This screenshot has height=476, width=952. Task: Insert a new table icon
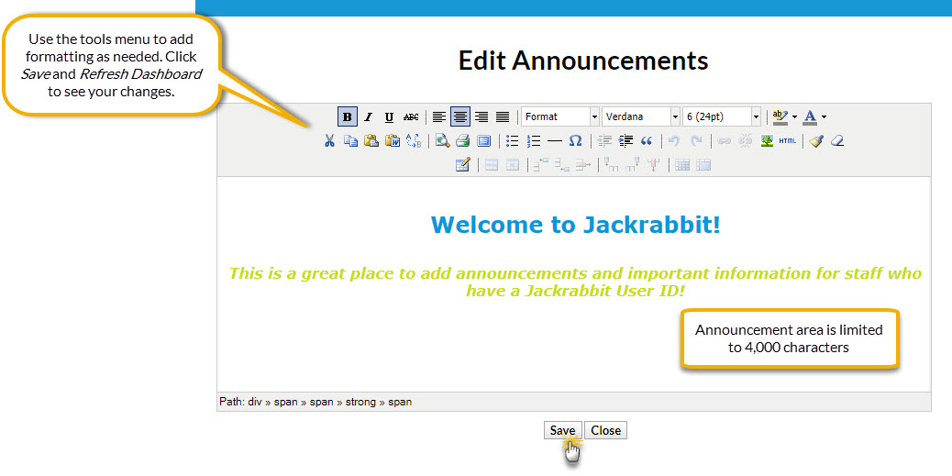click(x=462, y=164)
